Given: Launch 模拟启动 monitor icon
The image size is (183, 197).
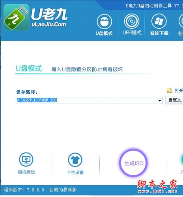Looking at the screenshot, I should click(x=26, y=160).
